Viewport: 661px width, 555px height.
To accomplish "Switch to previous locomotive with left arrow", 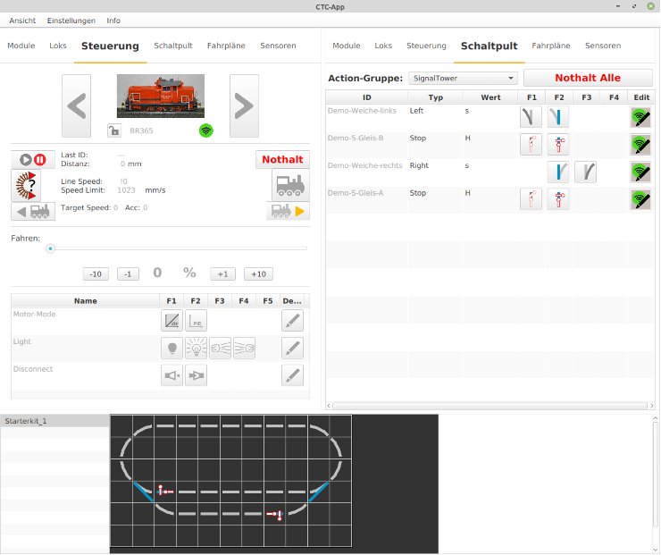I will (x=78, y=105).
